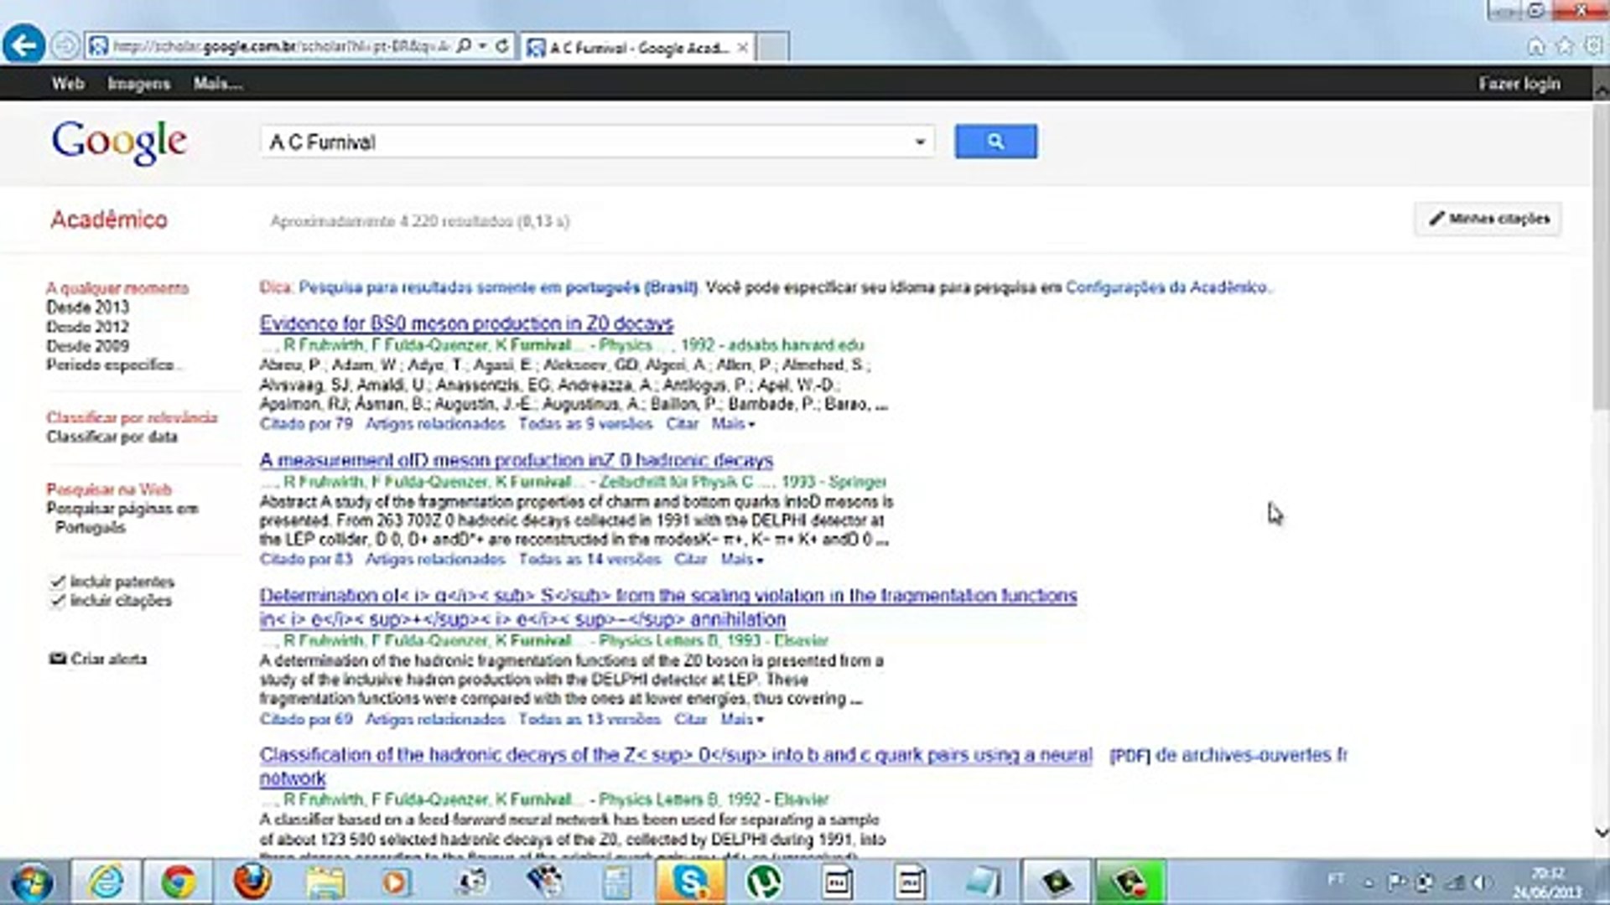This screenshot has width=1610, height=905.
Task: Go back with browser back arrow
Action: tap(24, 45)
